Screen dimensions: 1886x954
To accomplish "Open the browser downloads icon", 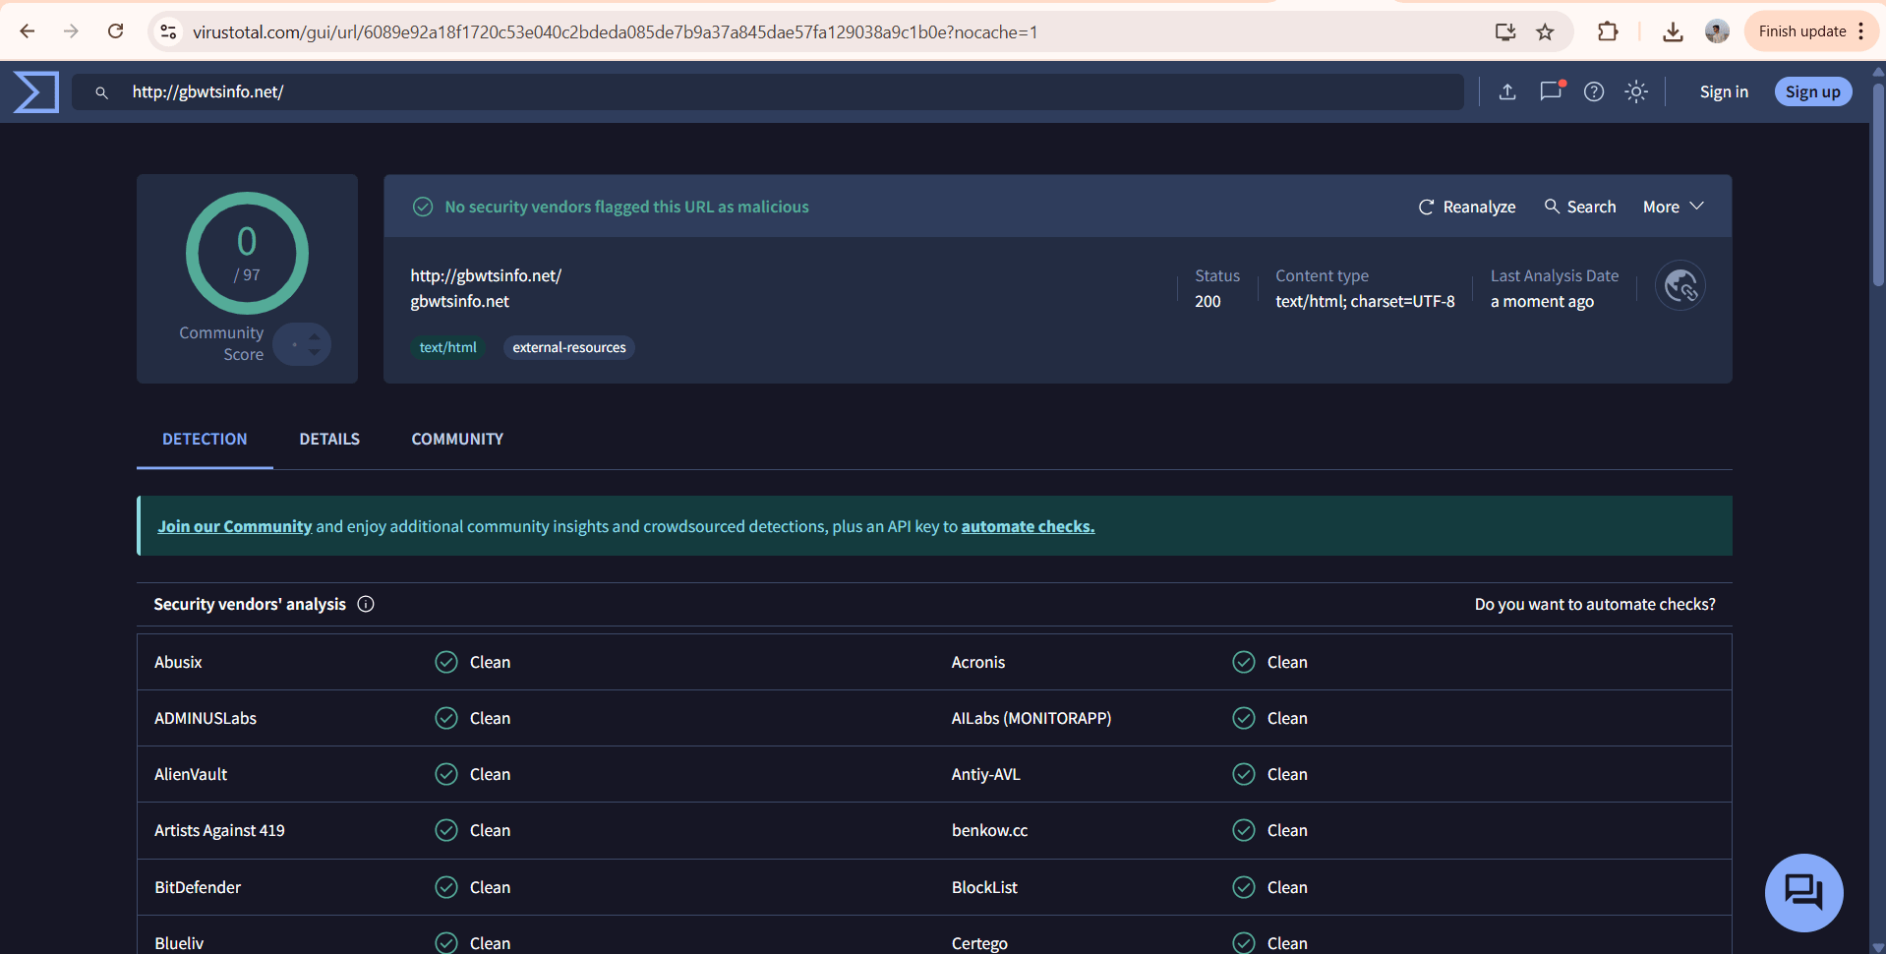I will point(1673,32).
